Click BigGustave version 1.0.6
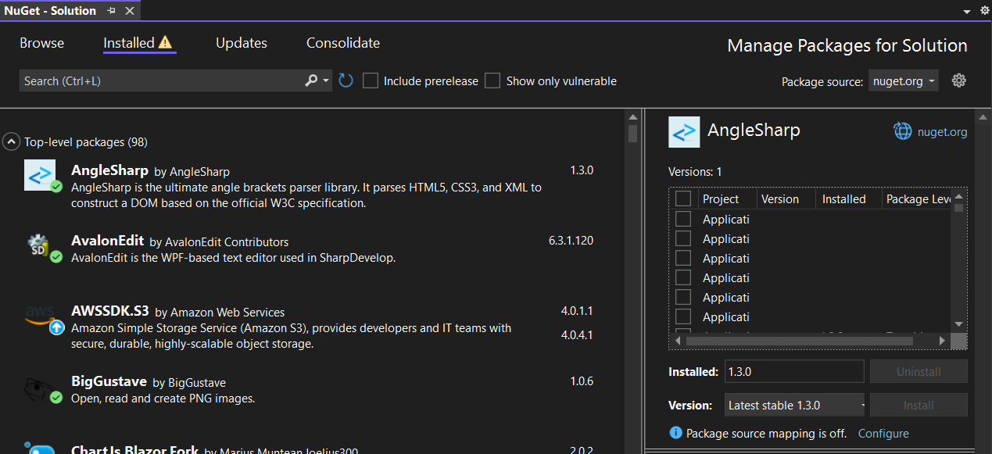 click(582, 381)
